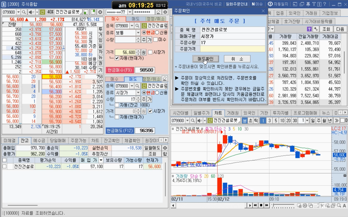
Task: Click the double-arrow expand icon after 년
Action: pos(336,120)
